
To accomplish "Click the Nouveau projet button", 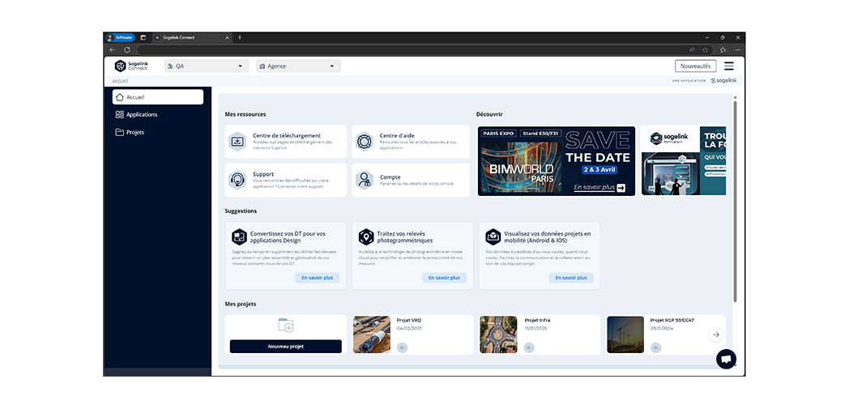I will 285,346.
